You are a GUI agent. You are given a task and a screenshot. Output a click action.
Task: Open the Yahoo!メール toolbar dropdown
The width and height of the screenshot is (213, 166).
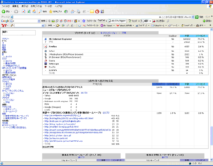click(166, 26)
